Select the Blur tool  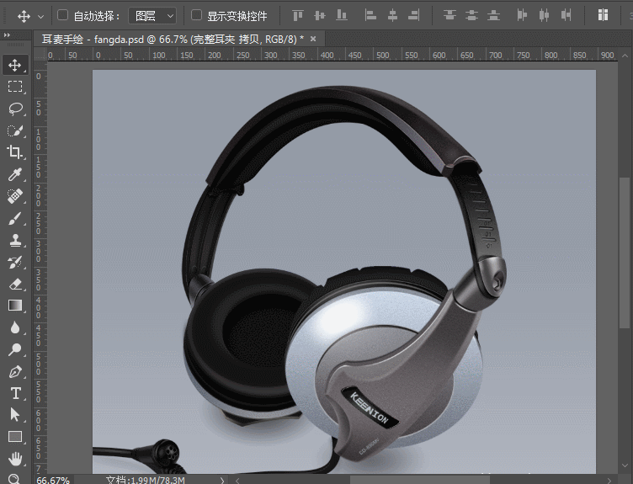click(15, 327)
